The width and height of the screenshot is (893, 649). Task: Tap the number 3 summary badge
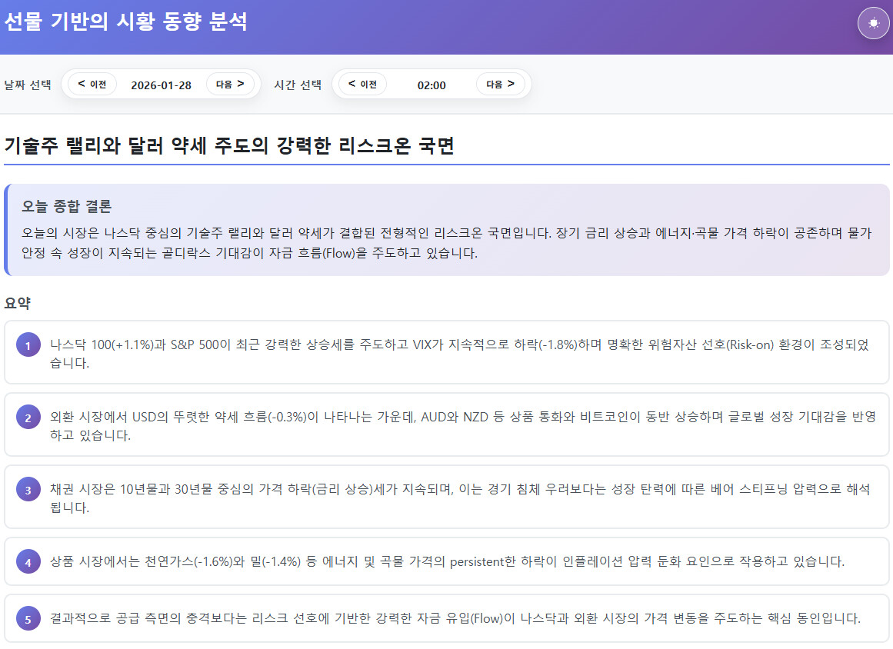(28, 490)
